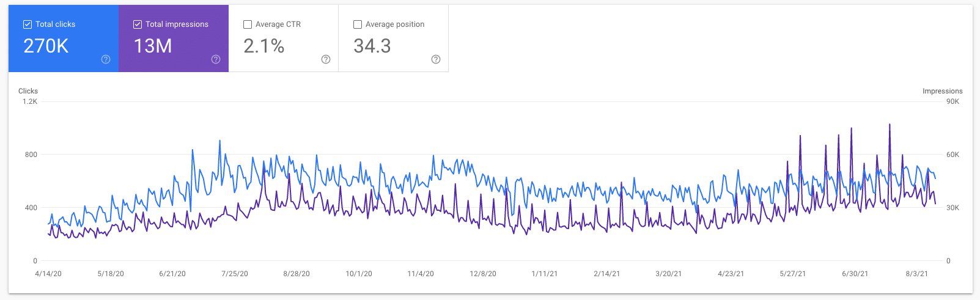980x300 pixels.
Task: Click the 5/18/20 date label
Action: pos(111,274)
